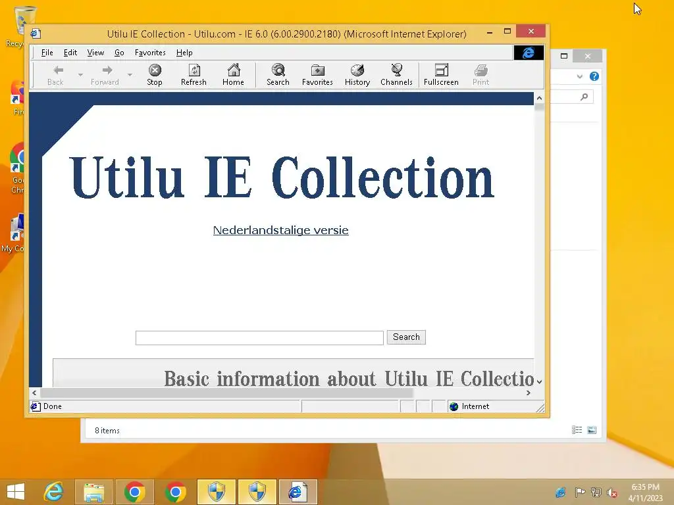674x505 pixels.
Task: Open File Explorer from taskbar
Action: (x=94, y=492)
